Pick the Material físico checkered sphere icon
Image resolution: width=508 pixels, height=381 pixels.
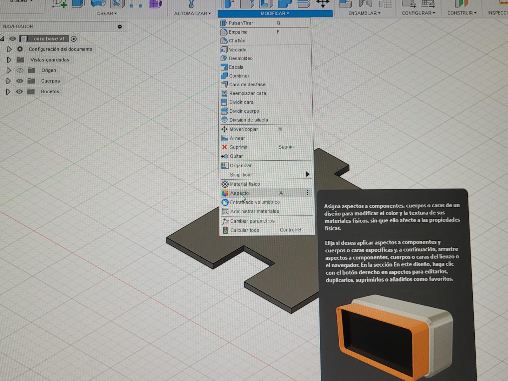(225, 184)
